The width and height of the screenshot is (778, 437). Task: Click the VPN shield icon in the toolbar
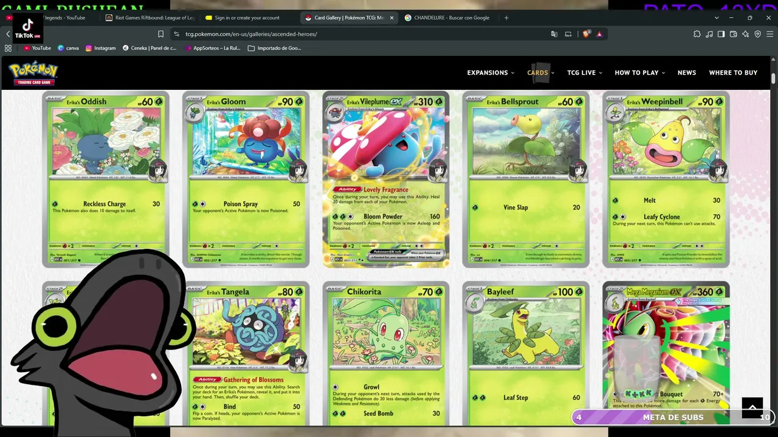pyautogui.click(x=757, y=34)
